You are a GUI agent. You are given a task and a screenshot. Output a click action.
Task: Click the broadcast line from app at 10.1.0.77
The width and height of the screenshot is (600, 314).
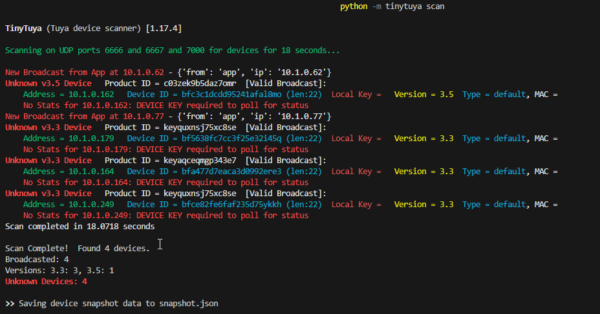(x=168, y=116)
